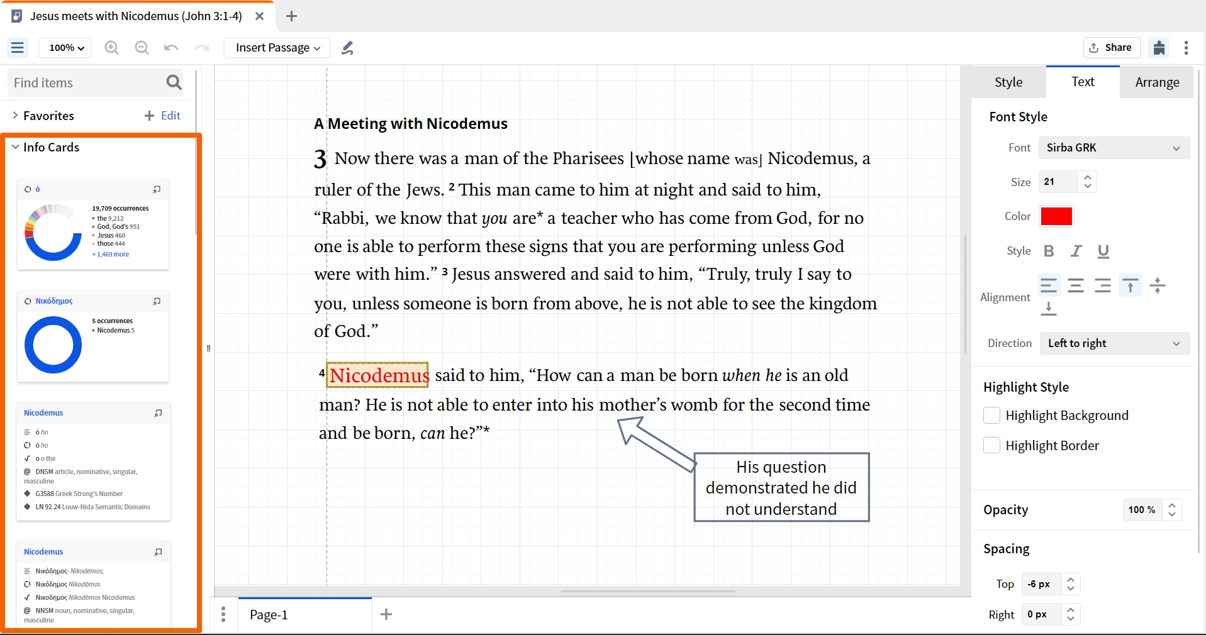
Task: Switch to the Style tab
Action: [1008, 82]
